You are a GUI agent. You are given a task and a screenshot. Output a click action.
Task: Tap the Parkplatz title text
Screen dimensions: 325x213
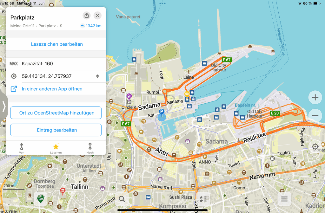click(23, 18)
